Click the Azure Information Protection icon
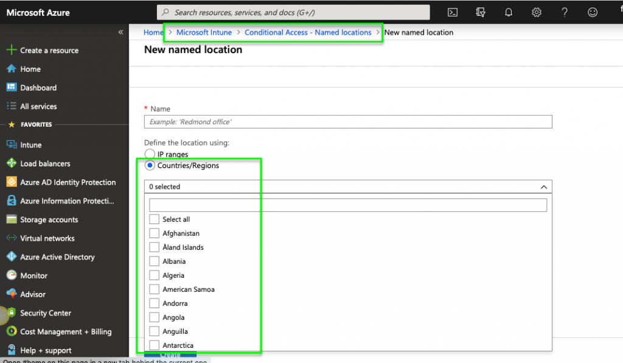 tap(12, 200)
